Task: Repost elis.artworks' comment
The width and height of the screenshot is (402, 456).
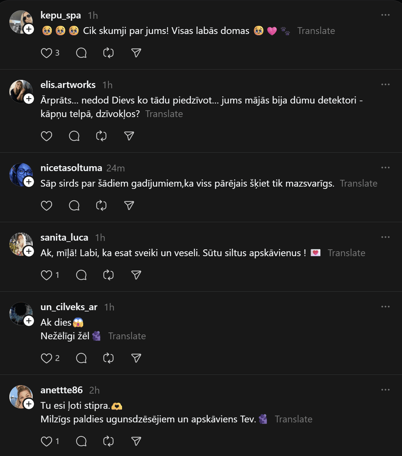Action: tap(101, 136)
